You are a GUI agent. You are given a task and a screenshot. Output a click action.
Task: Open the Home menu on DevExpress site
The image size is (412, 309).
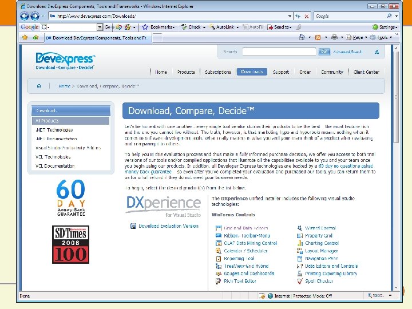tap(161, 72)
